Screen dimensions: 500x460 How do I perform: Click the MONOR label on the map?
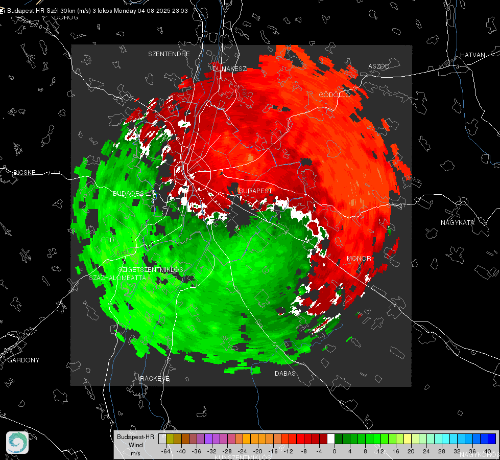[x=359, y=258]
